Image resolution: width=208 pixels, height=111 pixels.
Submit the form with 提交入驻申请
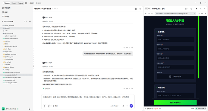point(175,103)
